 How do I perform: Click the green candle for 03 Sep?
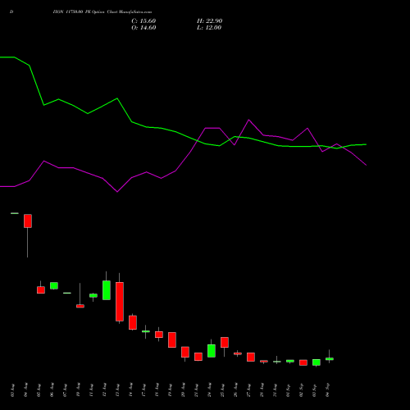[x=317, y=362]
